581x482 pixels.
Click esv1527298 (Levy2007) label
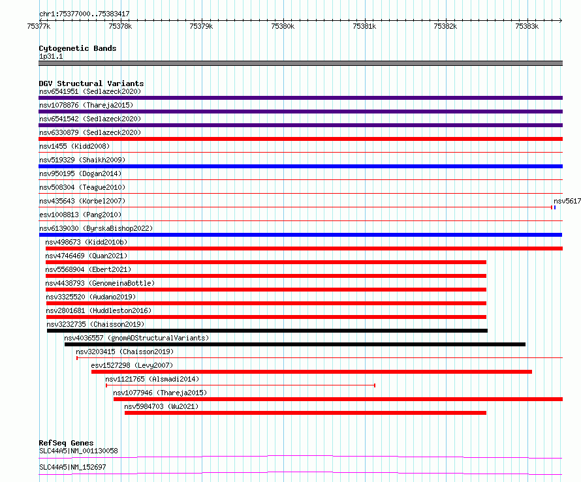click(x=132, y=365)
